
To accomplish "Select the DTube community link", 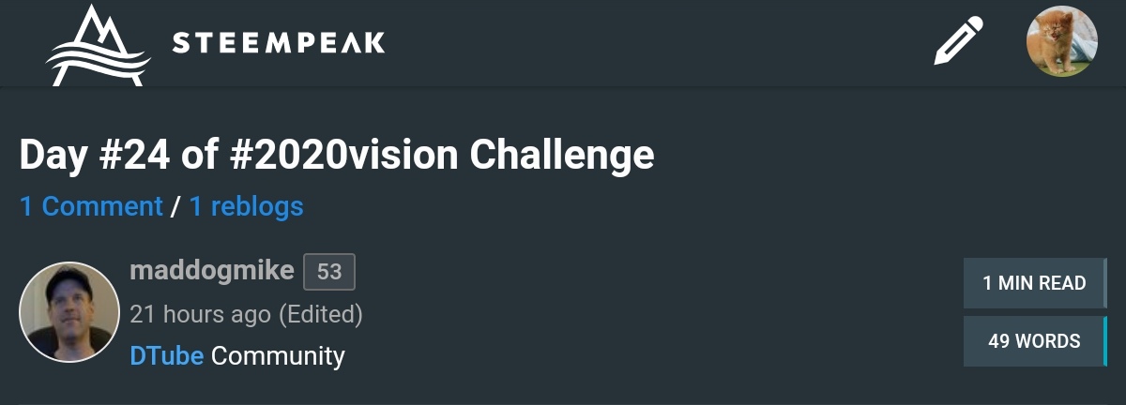I will point(167,356).
